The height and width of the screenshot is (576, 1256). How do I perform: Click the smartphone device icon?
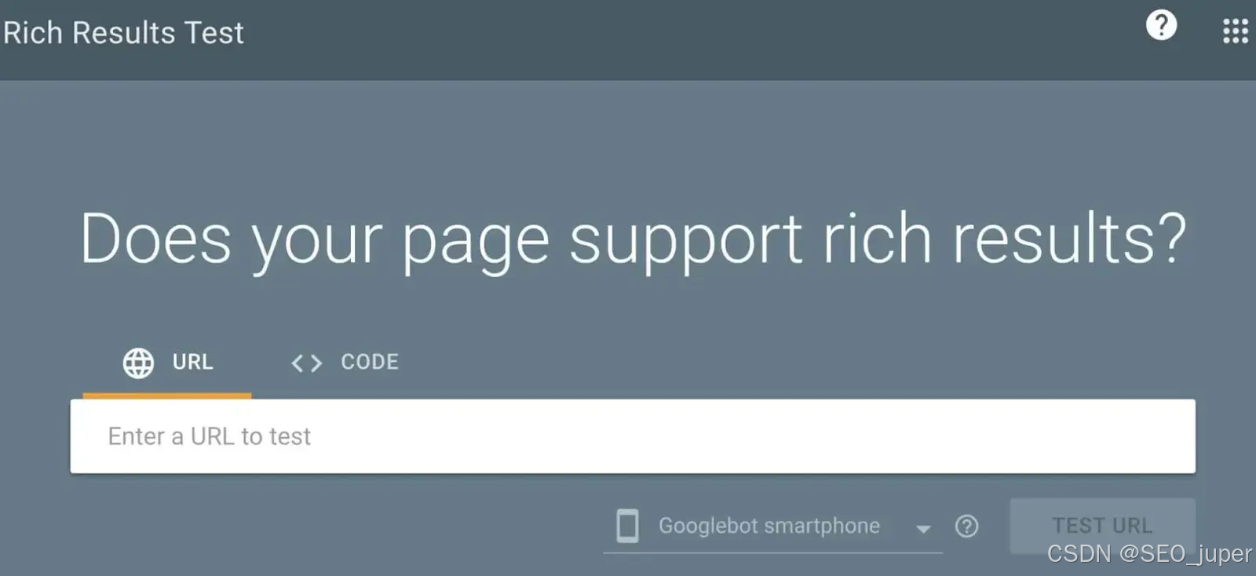pos(627,526)
